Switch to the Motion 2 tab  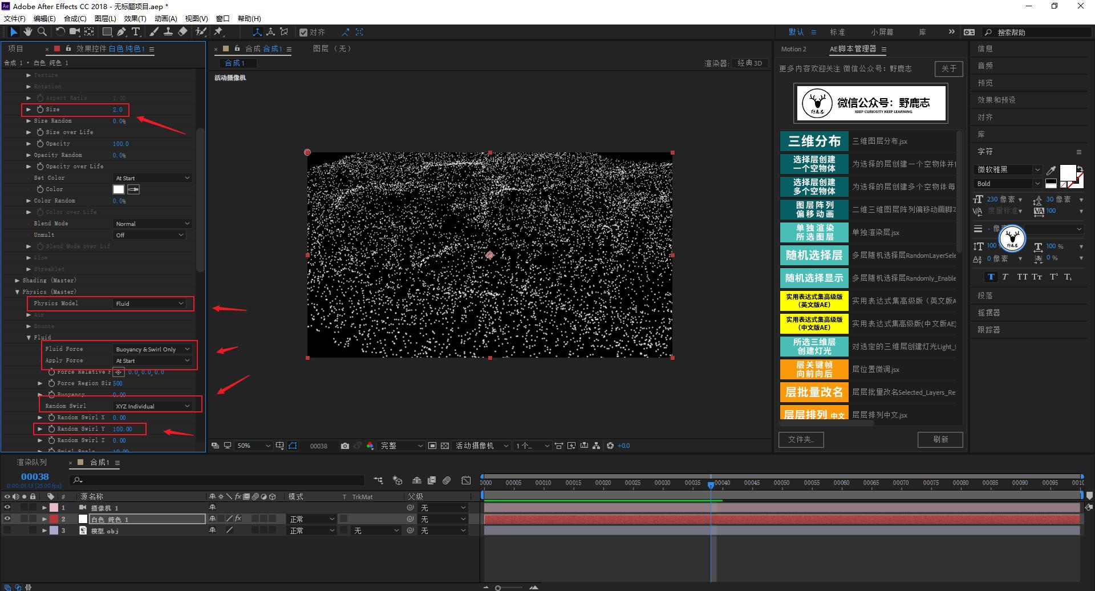click(793, 49)
